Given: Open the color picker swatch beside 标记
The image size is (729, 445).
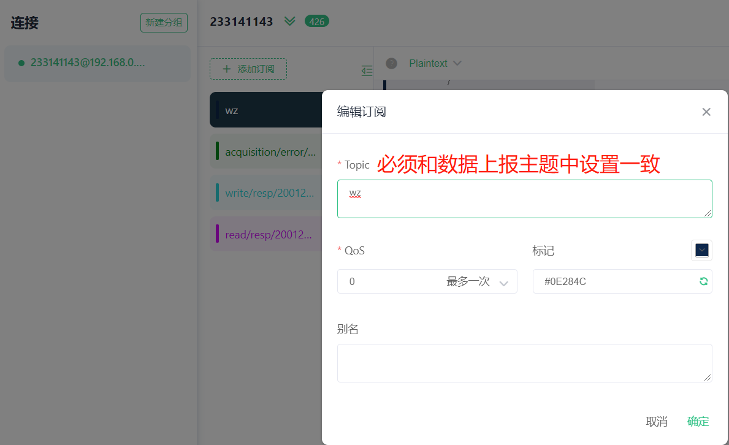Looking at the screenshot, I should tap(701, 250).
